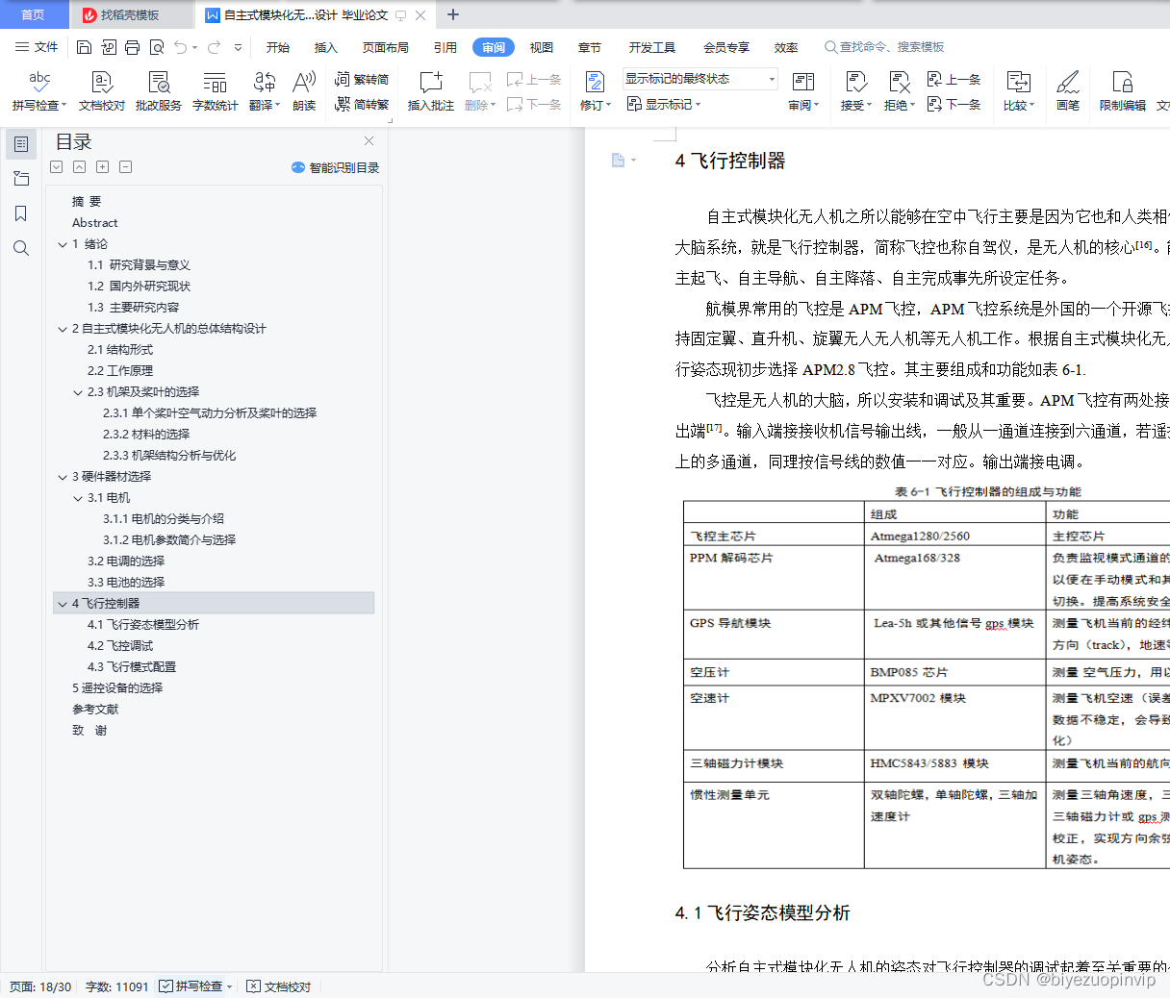This screenshot has width=1170, height=998.
Task: Open the outline/TOC sidebar icon
Action: pyautogui.click(x=21, y=144)
